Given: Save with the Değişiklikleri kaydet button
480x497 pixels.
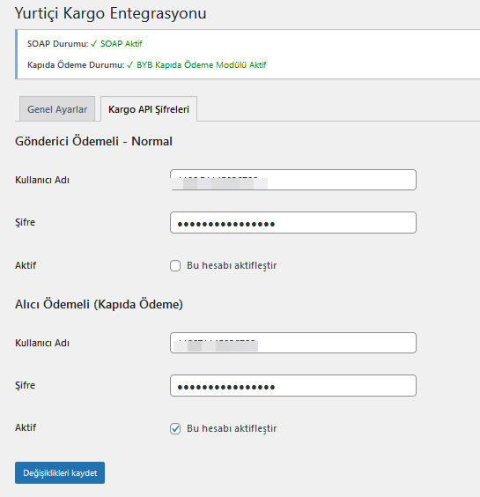Looking at the screenshot, I should pyautogui.click(x=60, y=472).
